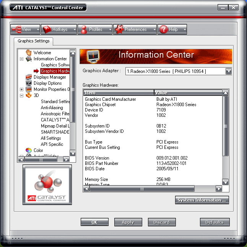Click the tree panel scroll left arrow

(21, 160)
